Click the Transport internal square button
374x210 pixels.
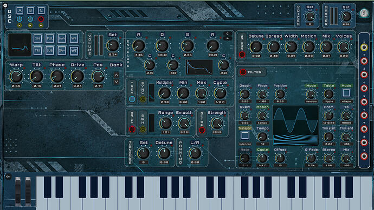pos(244,136)
